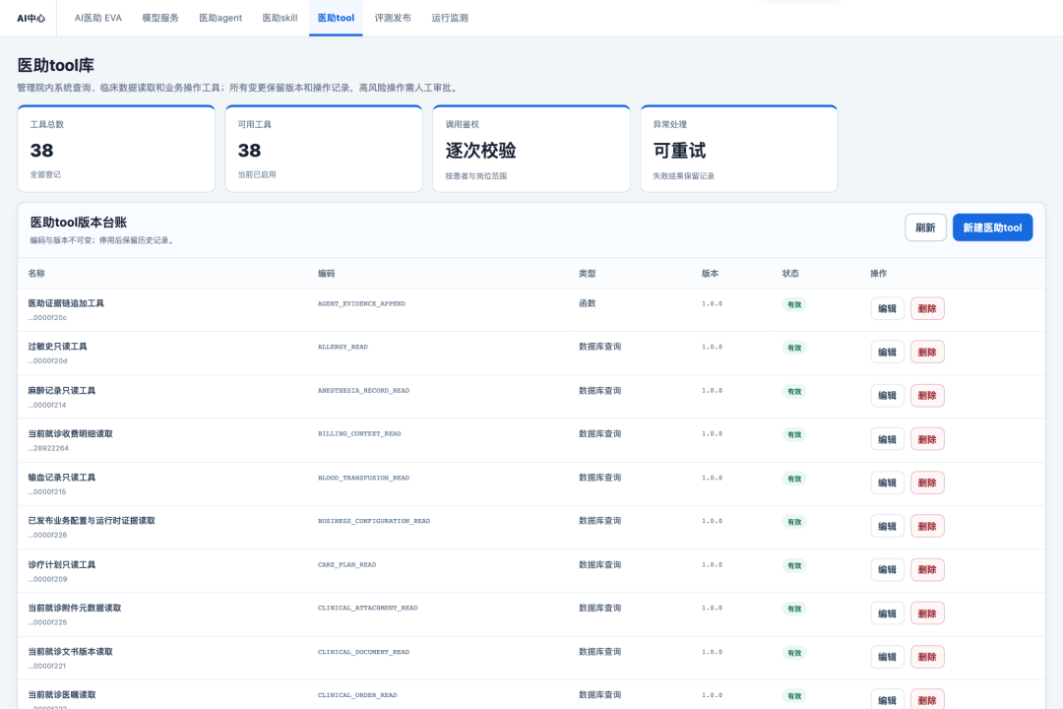Select the name 当前就诊收费明细读取
The image size is (1063, 709).
[x=71, y=433]
